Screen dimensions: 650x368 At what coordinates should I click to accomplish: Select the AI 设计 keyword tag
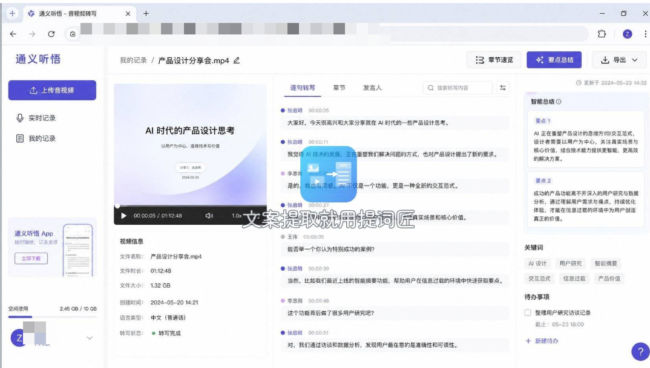coord(537,263)
